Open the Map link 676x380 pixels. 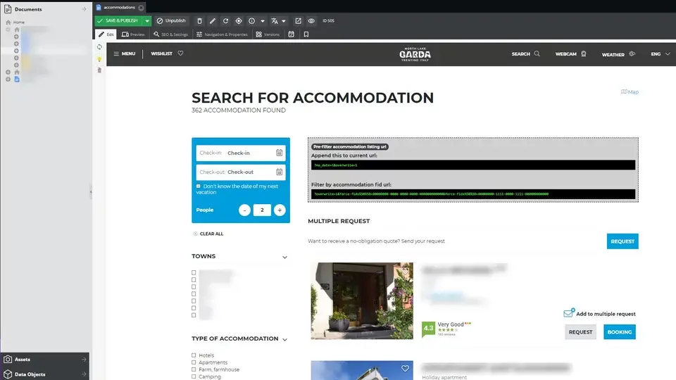click(630, 91)
